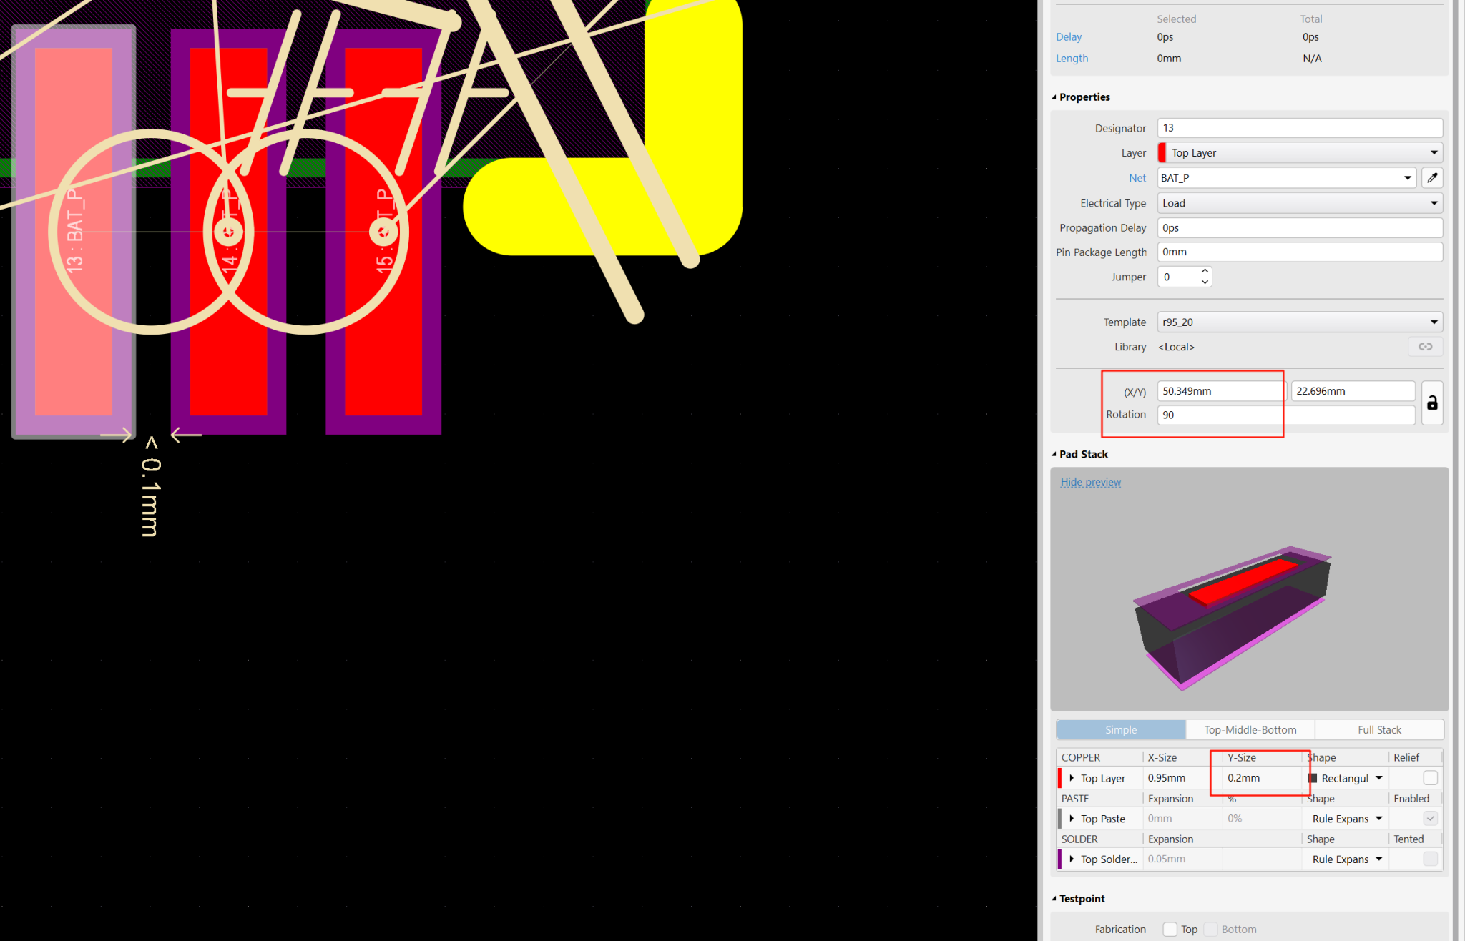The image size is (1465, 941).
Task: Switch to the Full Stack tab
Action: (x=1378, y=729)
